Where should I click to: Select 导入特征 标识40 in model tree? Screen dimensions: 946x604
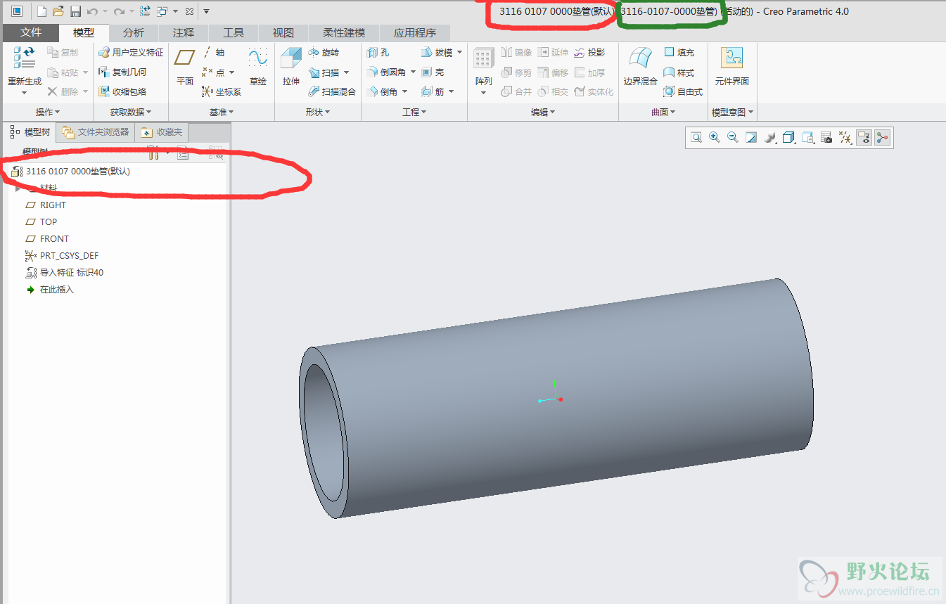pos(65,273)
